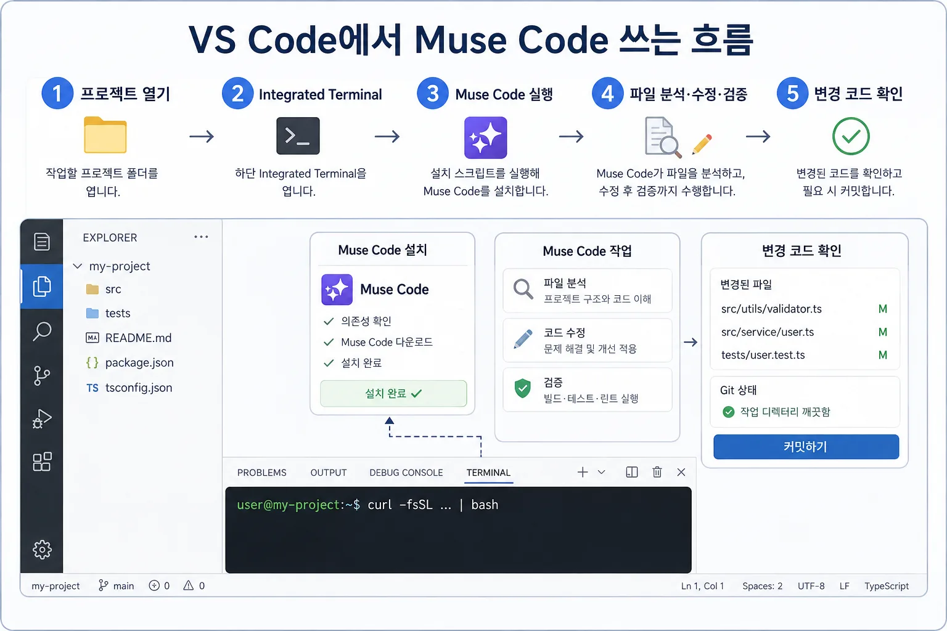This screenshot has height=631, width=947.
Task: Open Run and Debug icon in activity bar
Action: point(42,418)
